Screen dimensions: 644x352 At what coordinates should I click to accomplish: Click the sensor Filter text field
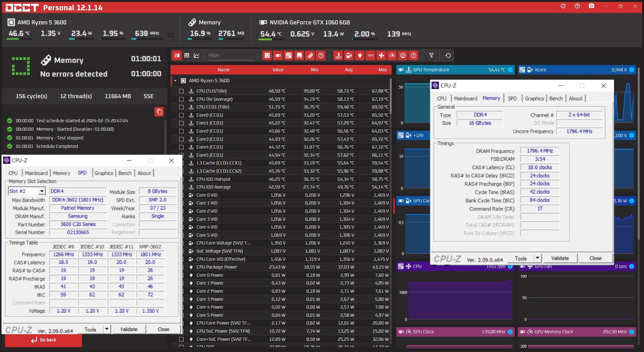[231, 55]
